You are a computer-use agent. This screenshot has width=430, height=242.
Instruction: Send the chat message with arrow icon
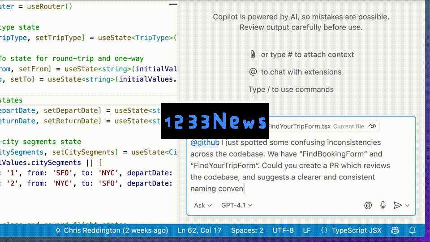pyautogui.click(x=397, y=205)
